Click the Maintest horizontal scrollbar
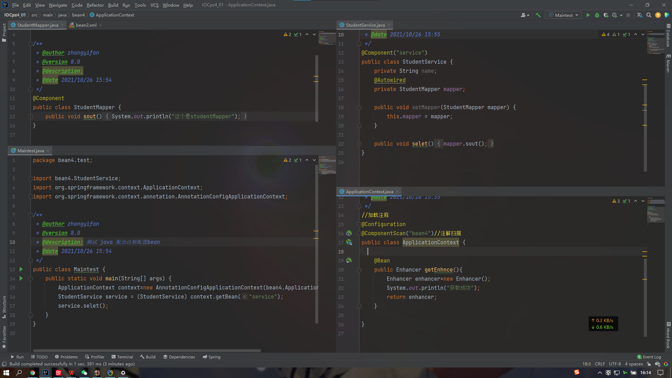The image size is (672, 378). point(147,350)
